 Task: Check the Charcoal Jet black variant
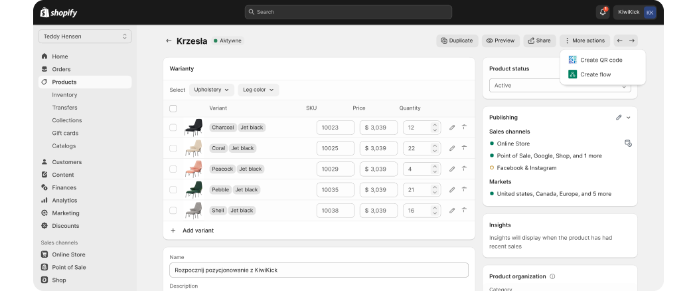tap(173, 128)
